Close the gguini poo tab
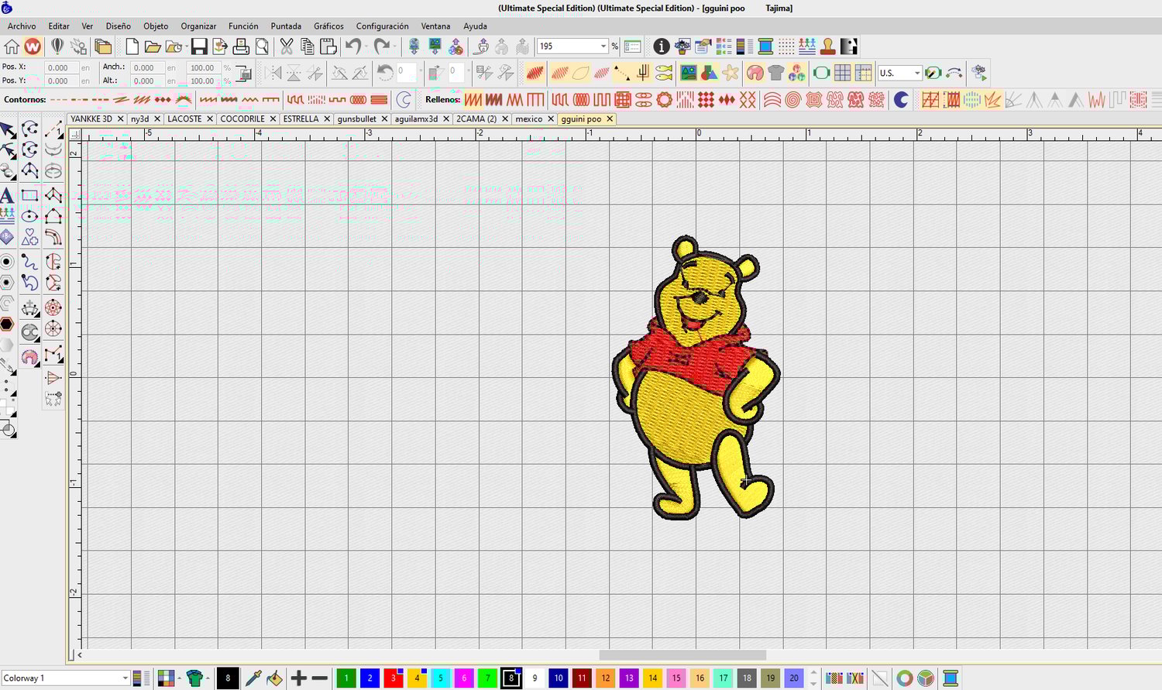This screenshot has width=1162, height=690. (x=610, y=119)
